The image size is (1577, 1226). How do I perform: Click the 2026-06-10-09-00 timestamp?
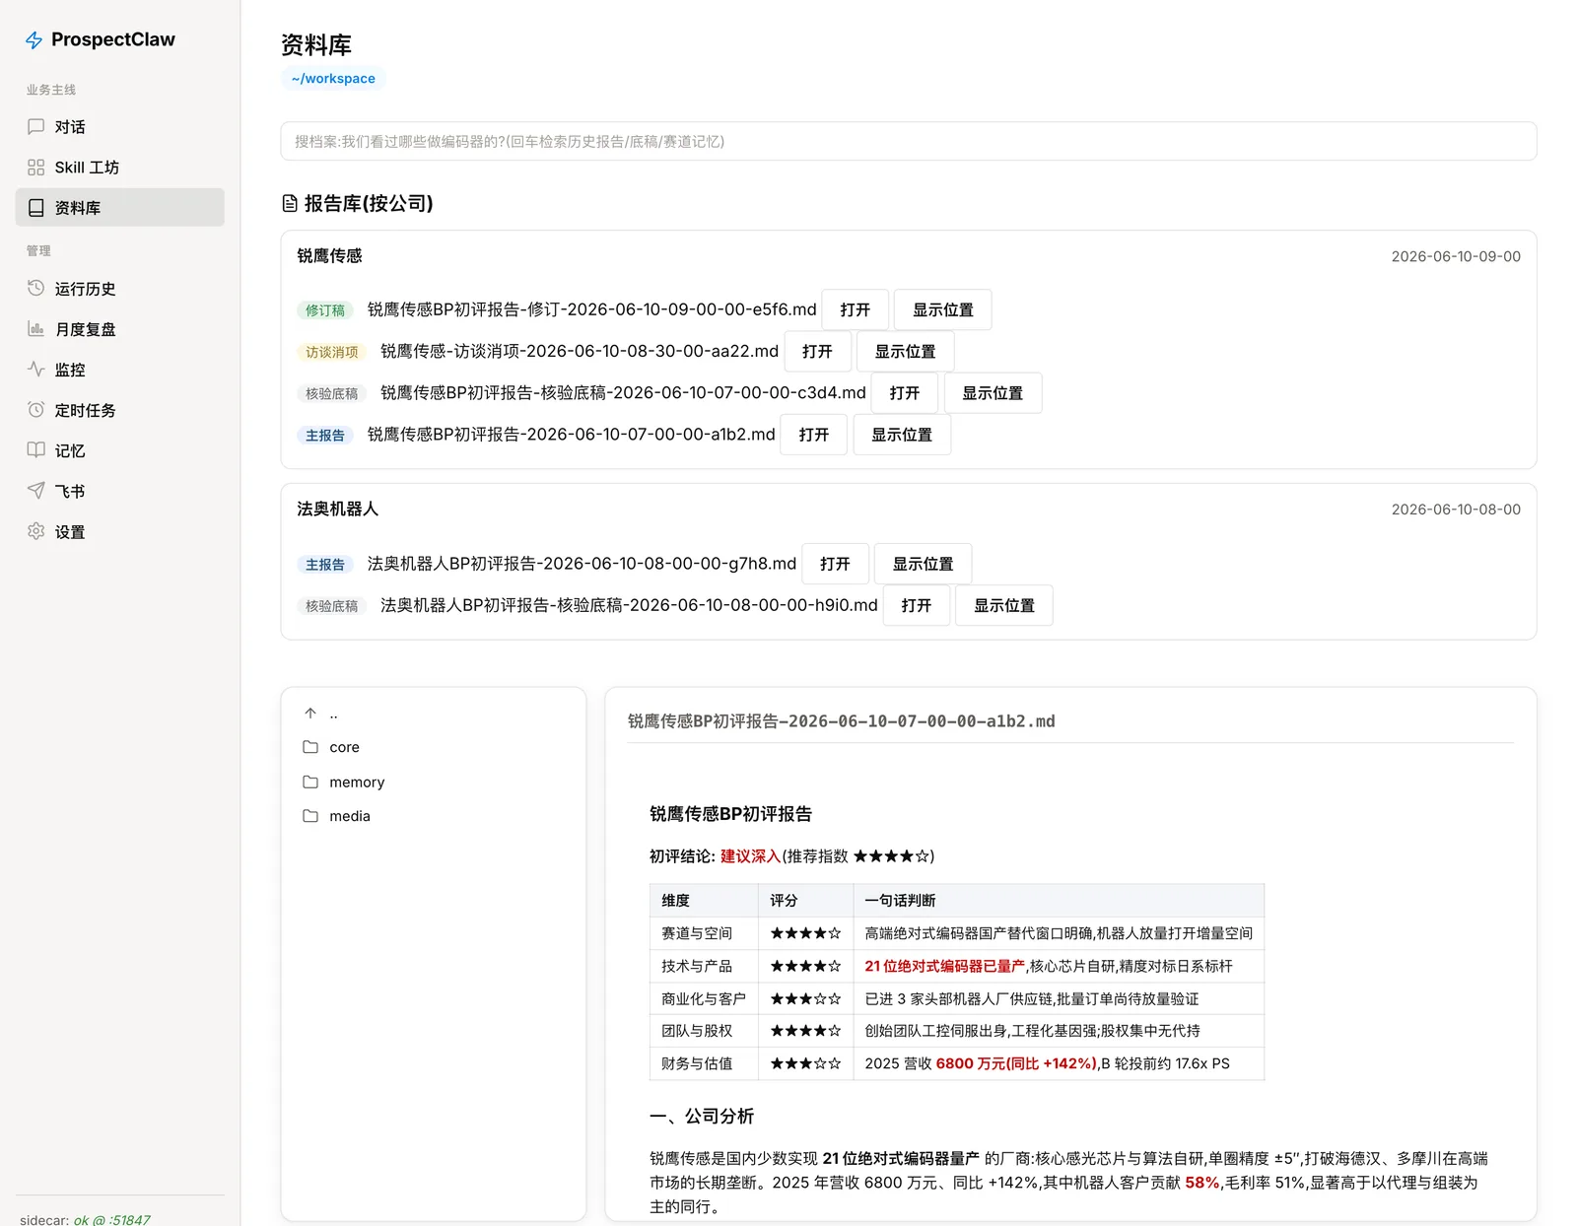coord(1456,256)
